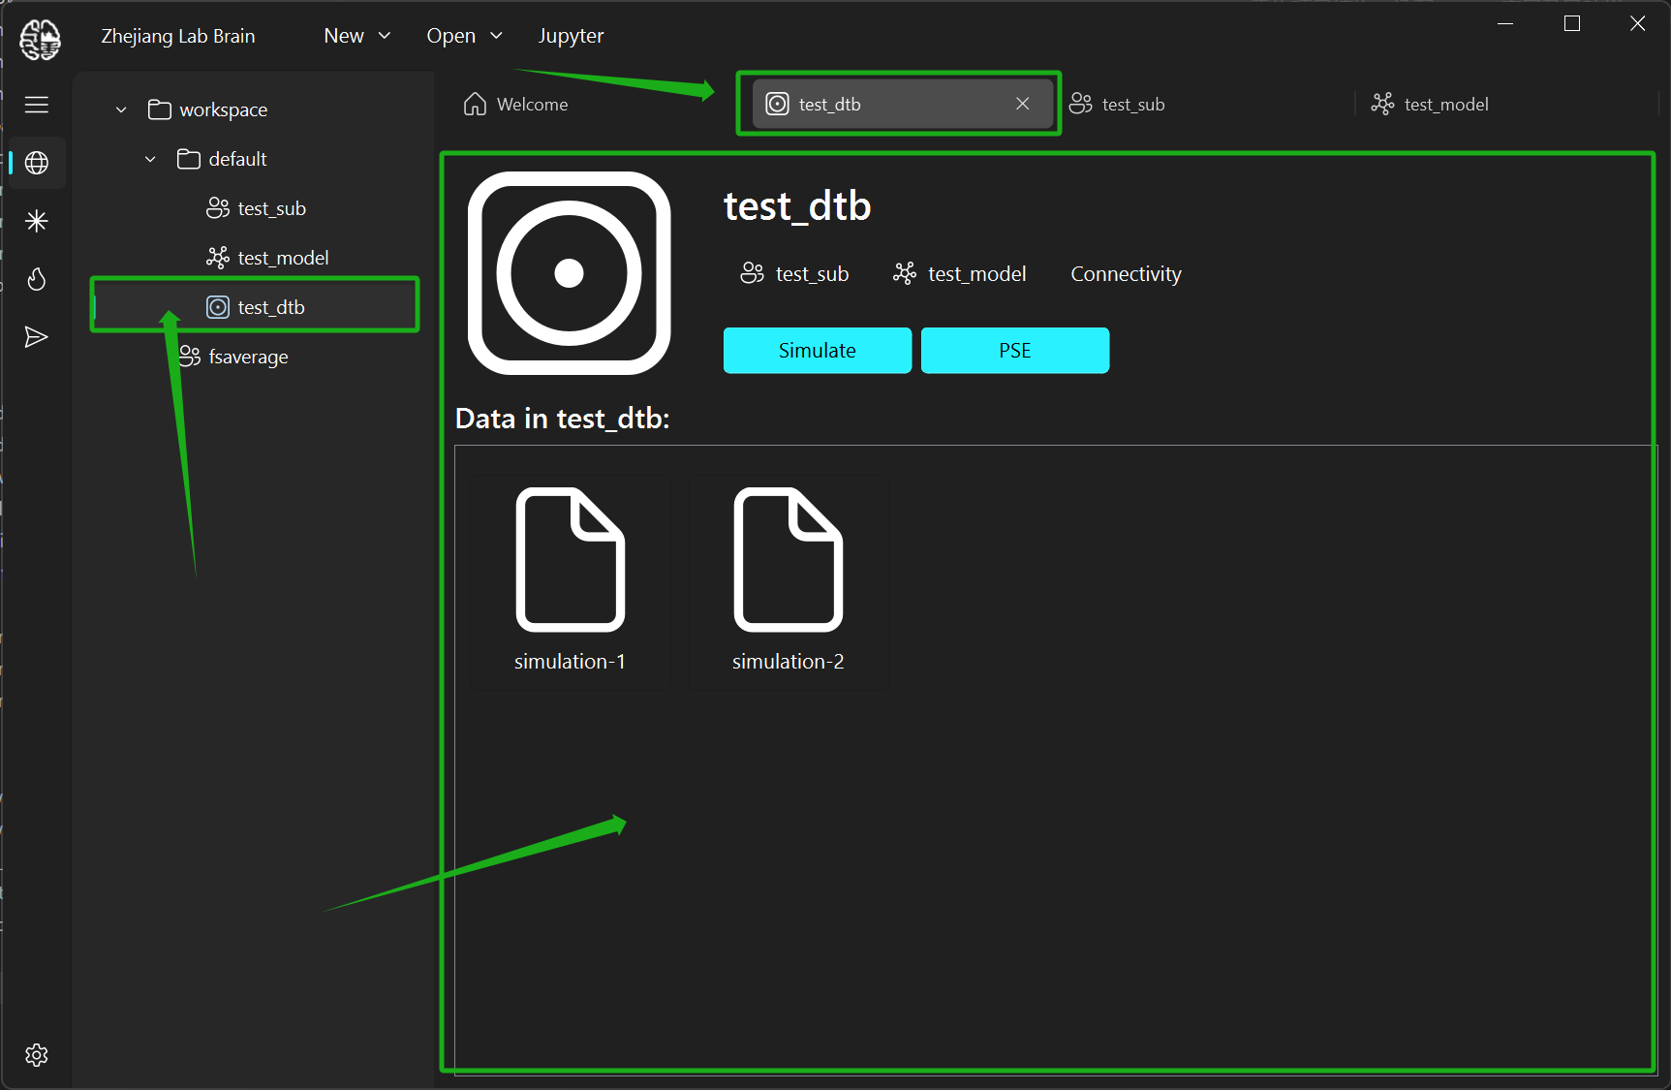Click the default folder icon
Screen dimensions: 1671x1090
pyautogui.click(x=189, y=159)
